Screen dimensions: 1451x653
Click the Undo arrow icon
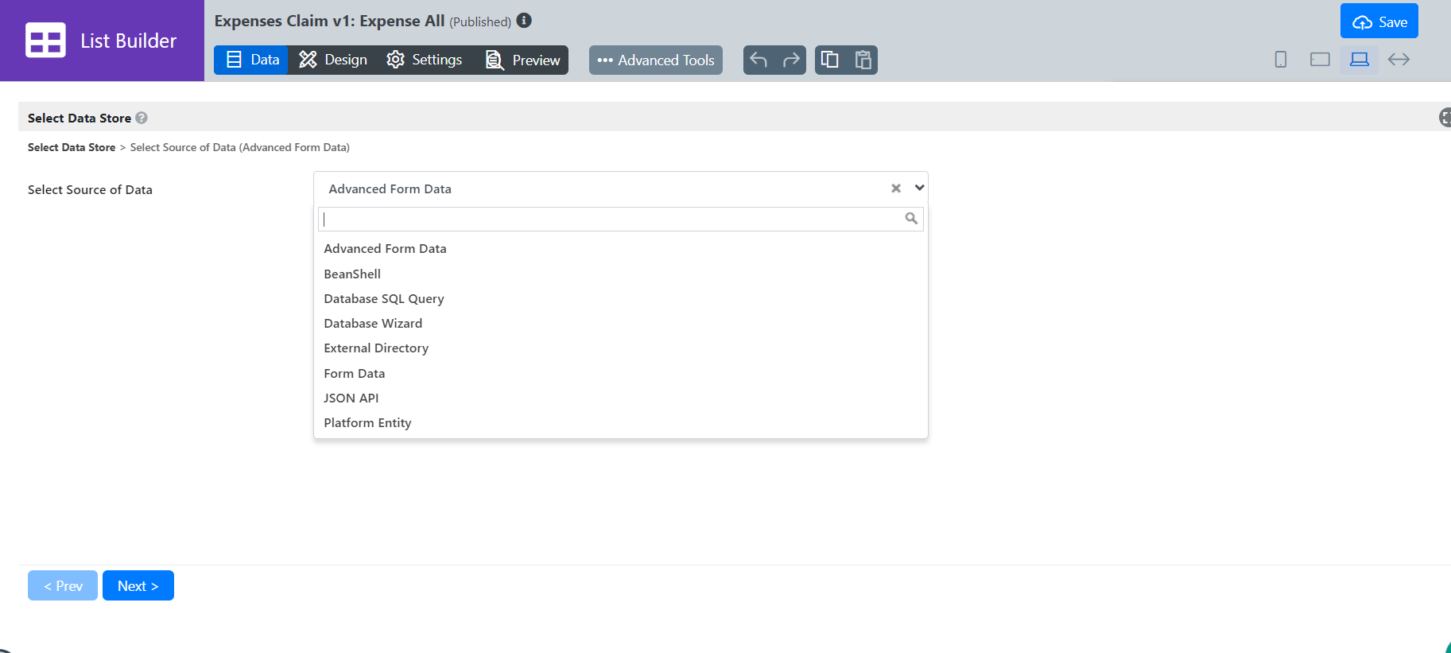tap(758, 60)
